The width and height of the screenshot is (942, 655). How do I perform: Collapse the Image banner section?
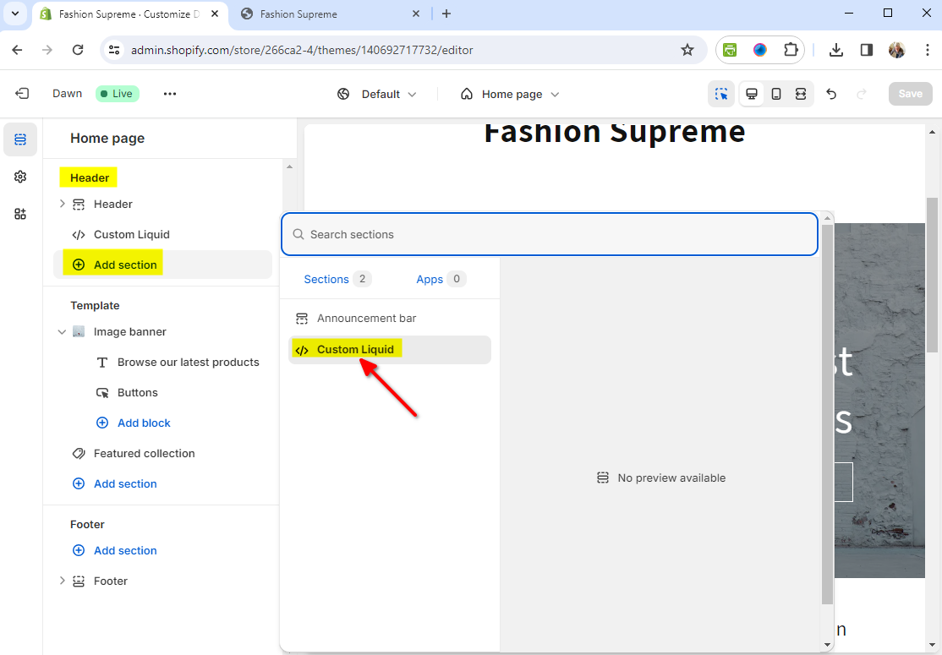point(62,332)
